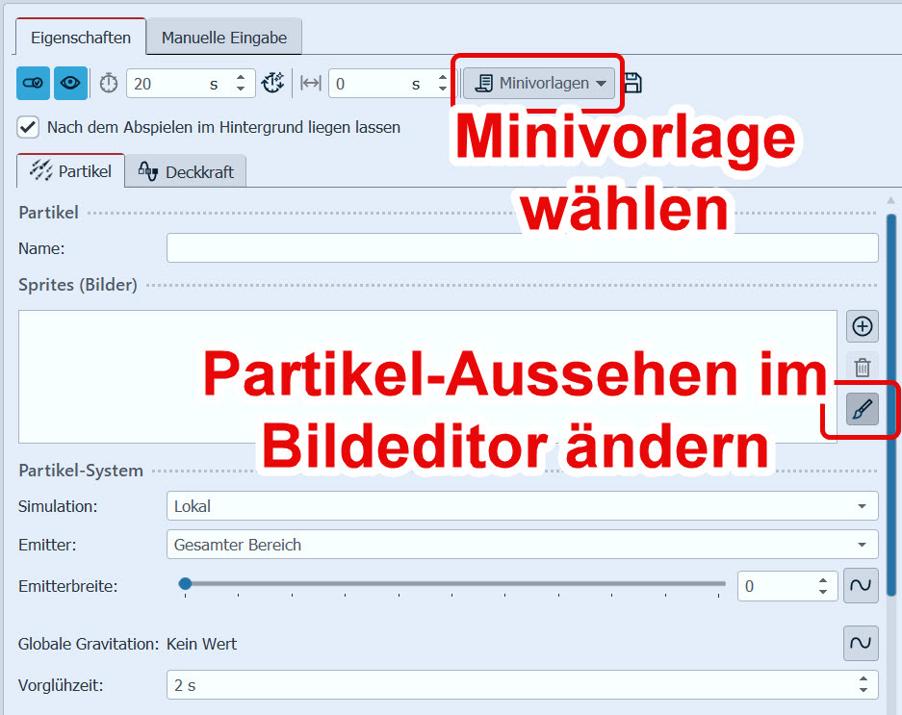Viewport: 902px width, 715px height.
Task: Click the save template floppy disk icon
Action: 632,84
